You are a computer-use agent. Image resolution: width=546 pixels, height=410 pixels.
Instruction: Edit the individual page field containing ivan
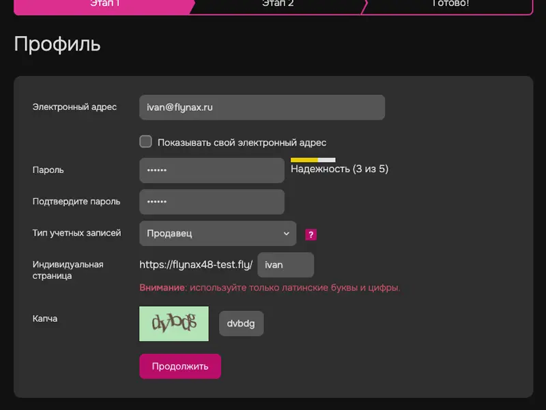285,264
